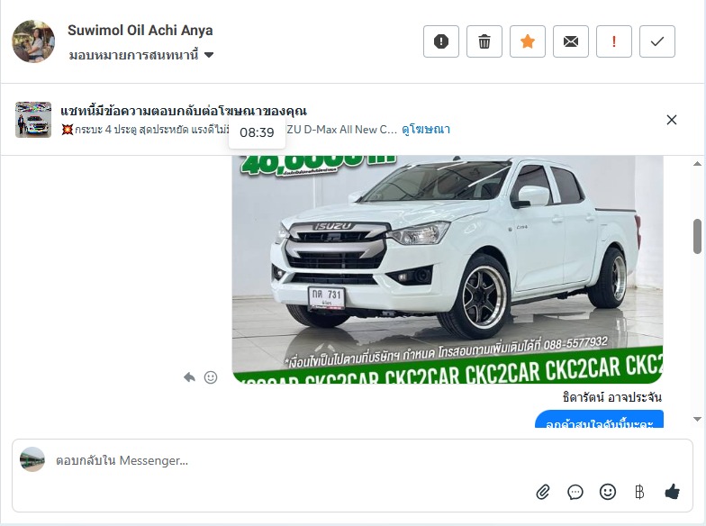The width and height of the screenshot is (706, 526).
Task: Close the ad reply banner
Action: click(672, 120)
